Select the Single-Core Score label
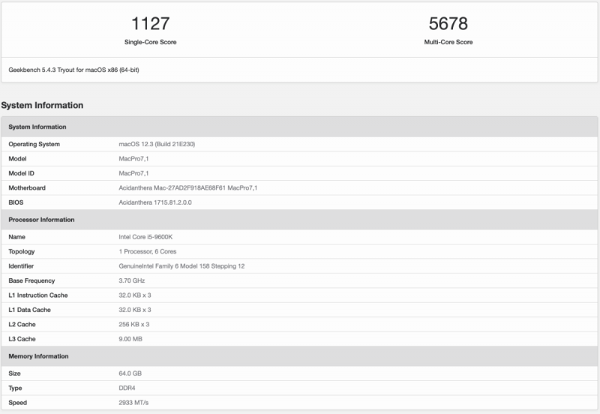Viewport: 600px width, 414px height. [x=151, y=42]
